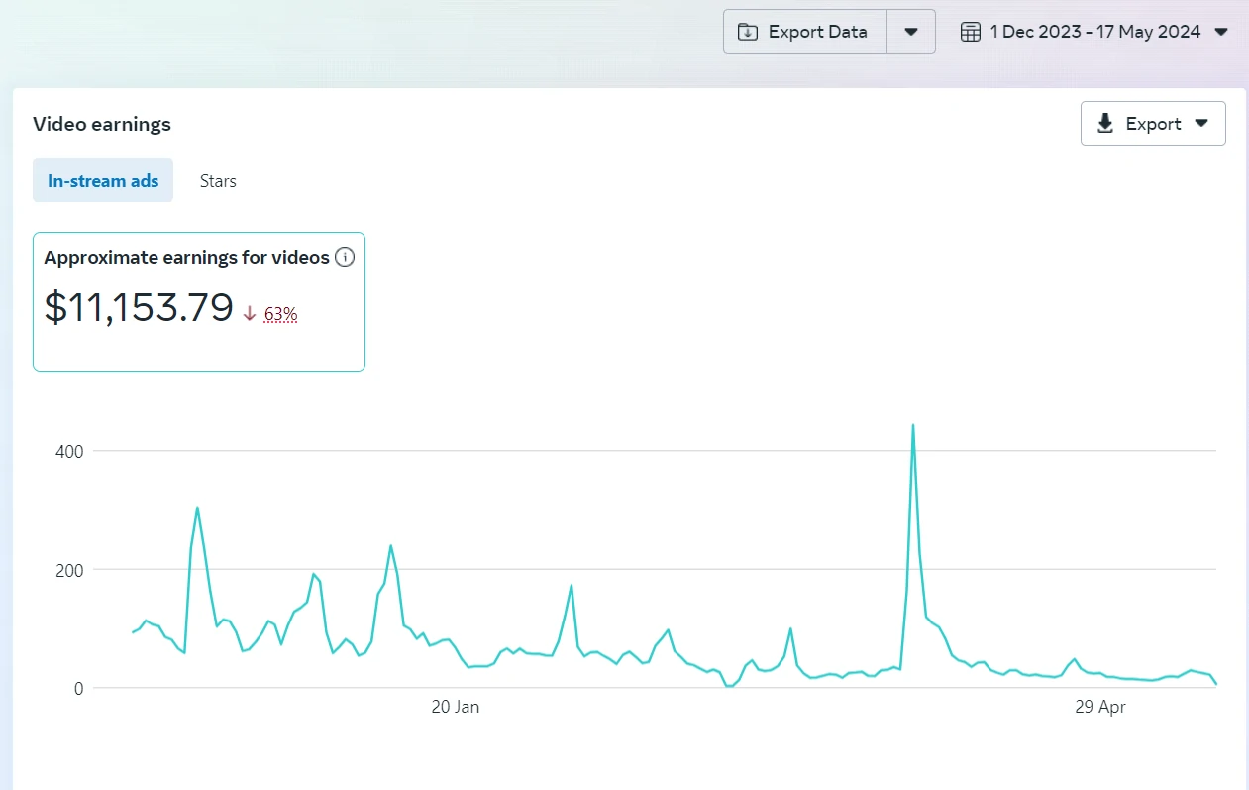Click the download icon in the Export button
The height and width of the screenshot is (790, 1249).
coord(1105,124)
